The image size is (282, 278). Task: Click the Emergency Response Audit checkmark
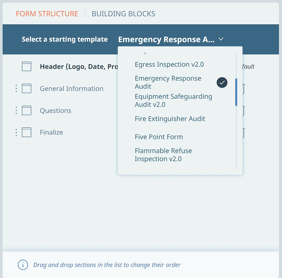pyautogui.click(x=222, y=82)
